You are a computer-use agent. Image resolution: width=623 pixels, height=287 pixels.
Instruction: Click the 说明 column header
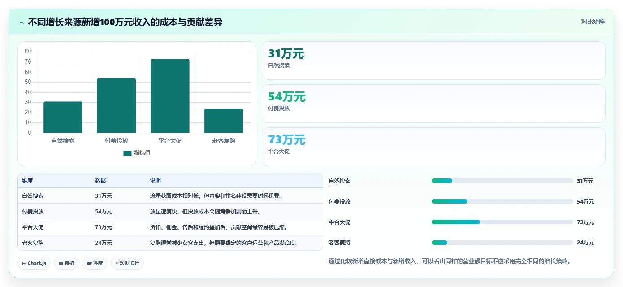[x=155, y=181]
